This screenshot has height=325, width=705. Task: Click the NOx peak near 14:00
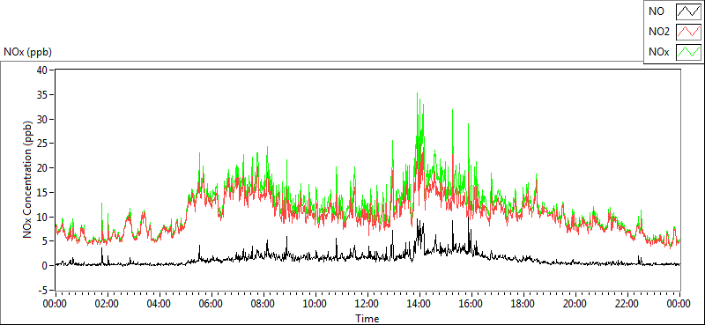(417, 94)
